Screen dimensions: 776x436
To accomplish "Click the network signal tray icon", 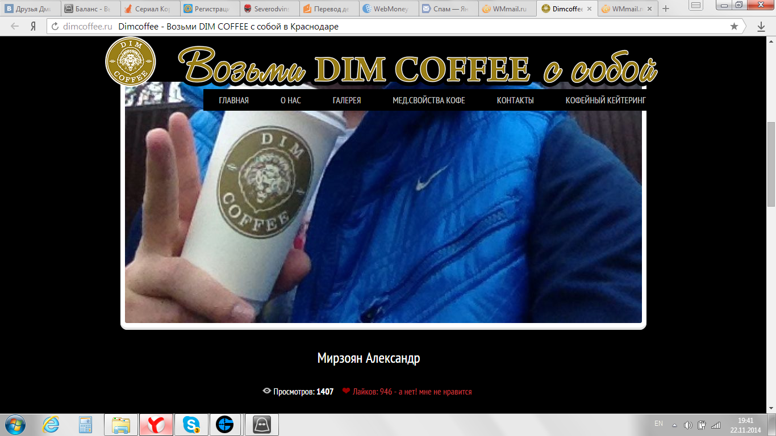I will (716, 425).
